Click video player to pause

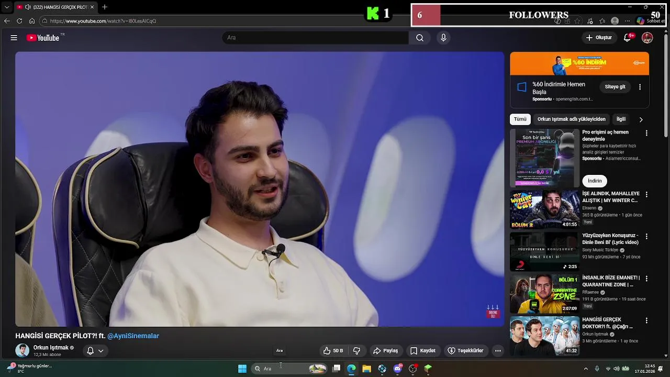(x=260, y=189)
